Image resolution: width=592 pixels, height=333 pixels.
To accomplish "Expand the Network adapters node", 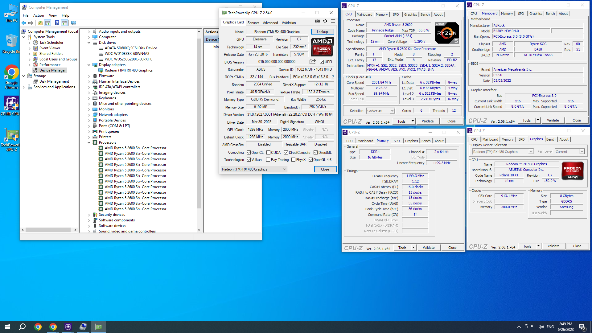I will 89,115.
